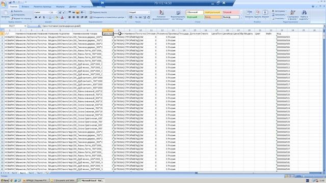Click Insert cells (Вставить) in the Cells group
The height and width of the screenshot is (183, 326).
(249, 15)
